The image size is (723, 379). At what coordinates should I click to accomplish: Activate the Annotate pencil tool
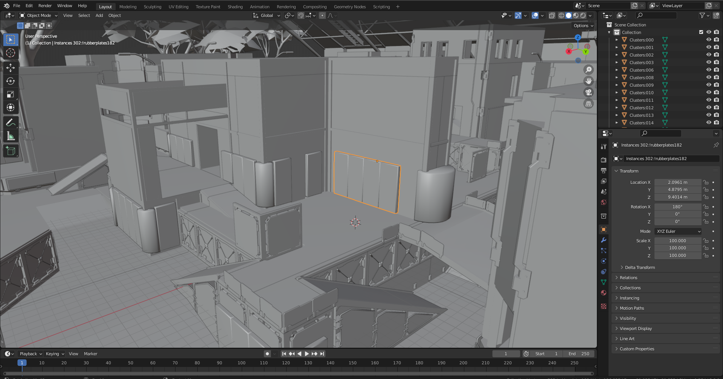tap(11, 122)
